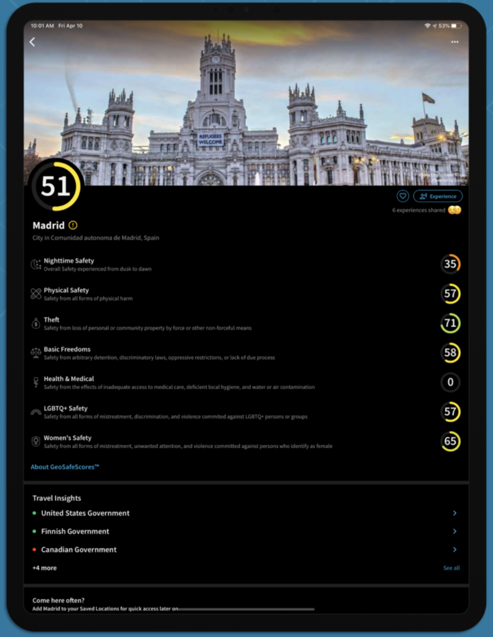Screen dimensions: 493x637
Task: Tap the Women's Safety shield icon
Action: click(x=36, y=441)
